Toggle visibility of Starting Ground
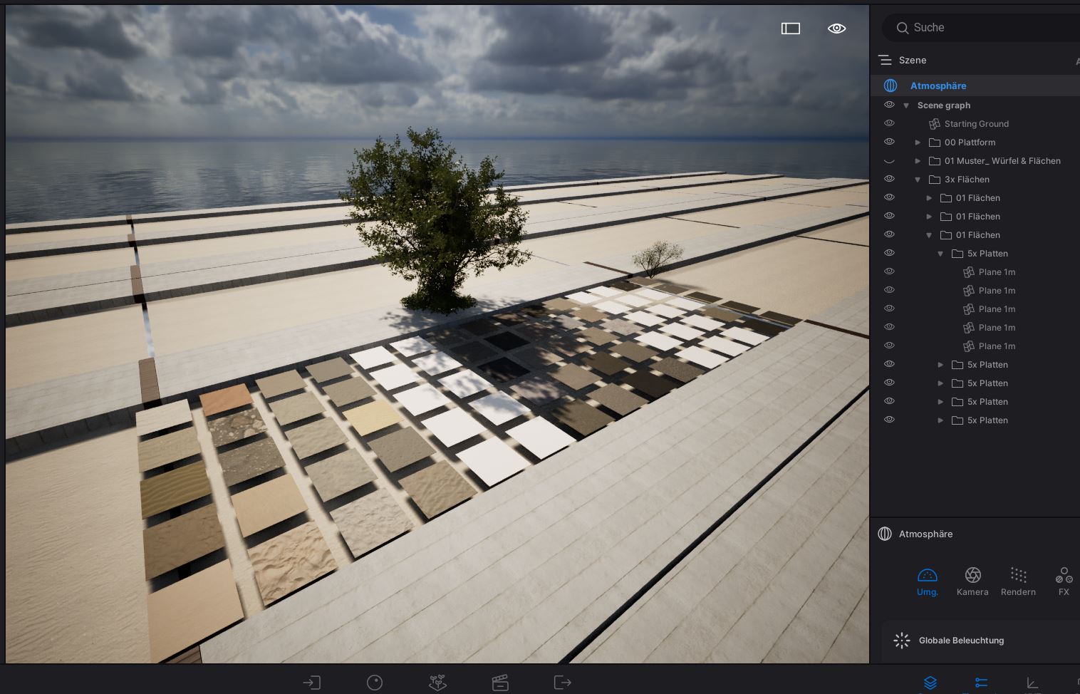Image resolution: width=1080 pixels, height=694 pixels. coord(889,123)
